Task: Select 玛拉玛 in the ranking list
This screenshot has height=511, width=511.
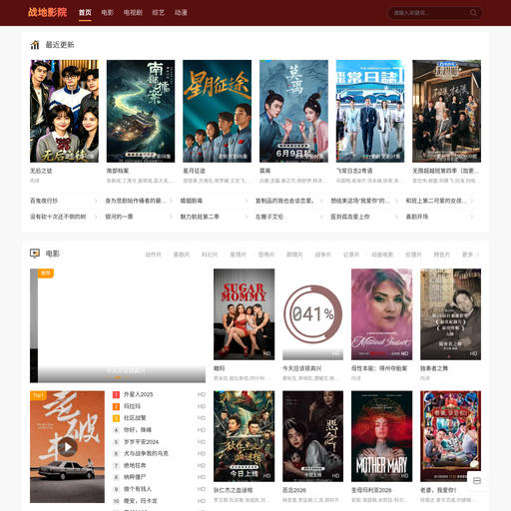Action: coord(132,406)
